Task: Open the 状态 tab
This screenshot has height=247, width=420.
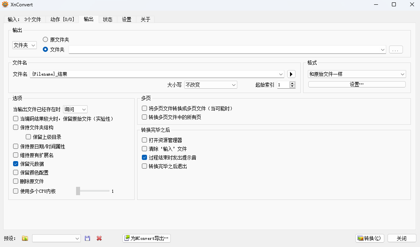Action: 107,19
